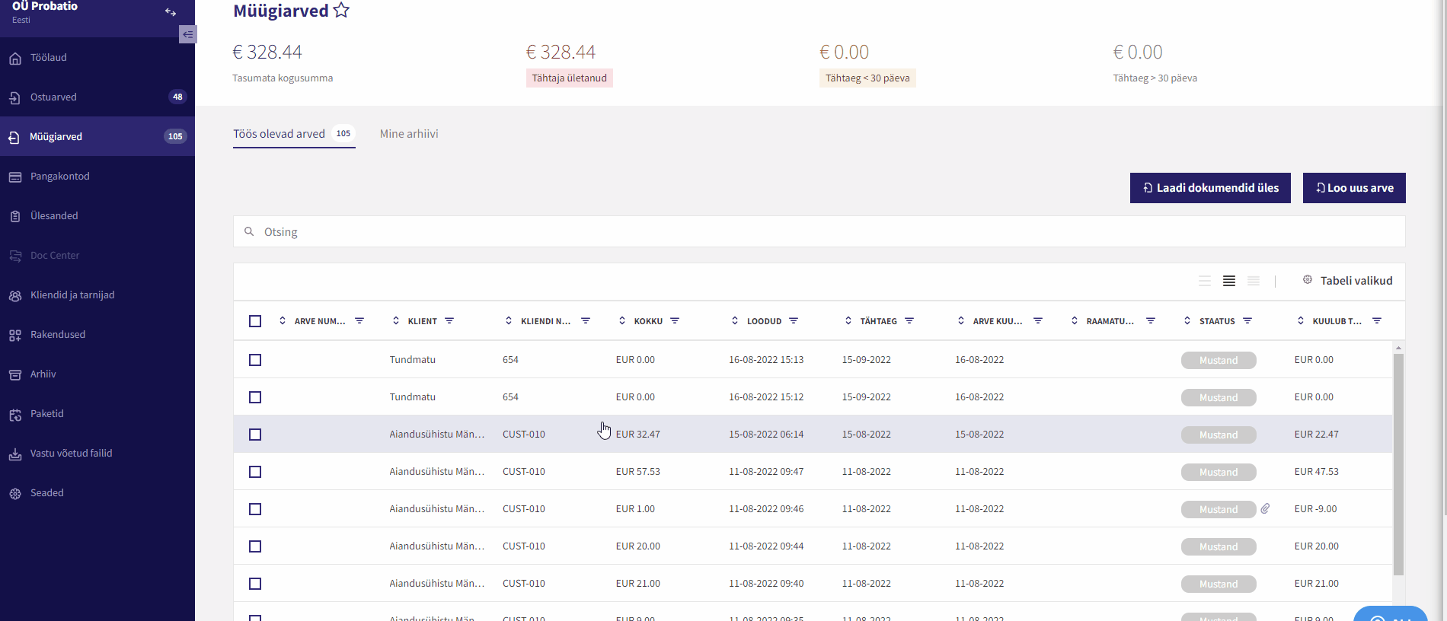This screenshot has width=1447, height=621.
Task: Sort by ARVE KUU column arrows
Action: click(961, 321)
